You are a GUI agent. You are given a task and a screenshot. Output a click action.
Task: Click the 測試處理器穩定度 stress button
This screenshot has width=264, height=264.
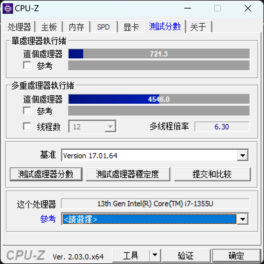[128, 174]
